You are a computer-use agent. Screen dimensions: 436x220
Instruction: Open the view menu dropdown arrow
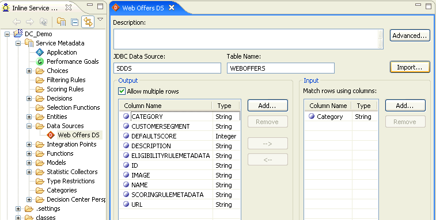tap(100, 20)
